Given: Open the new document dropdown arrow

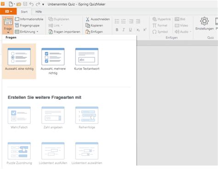Looking at the screenshot, I should 14,4.
